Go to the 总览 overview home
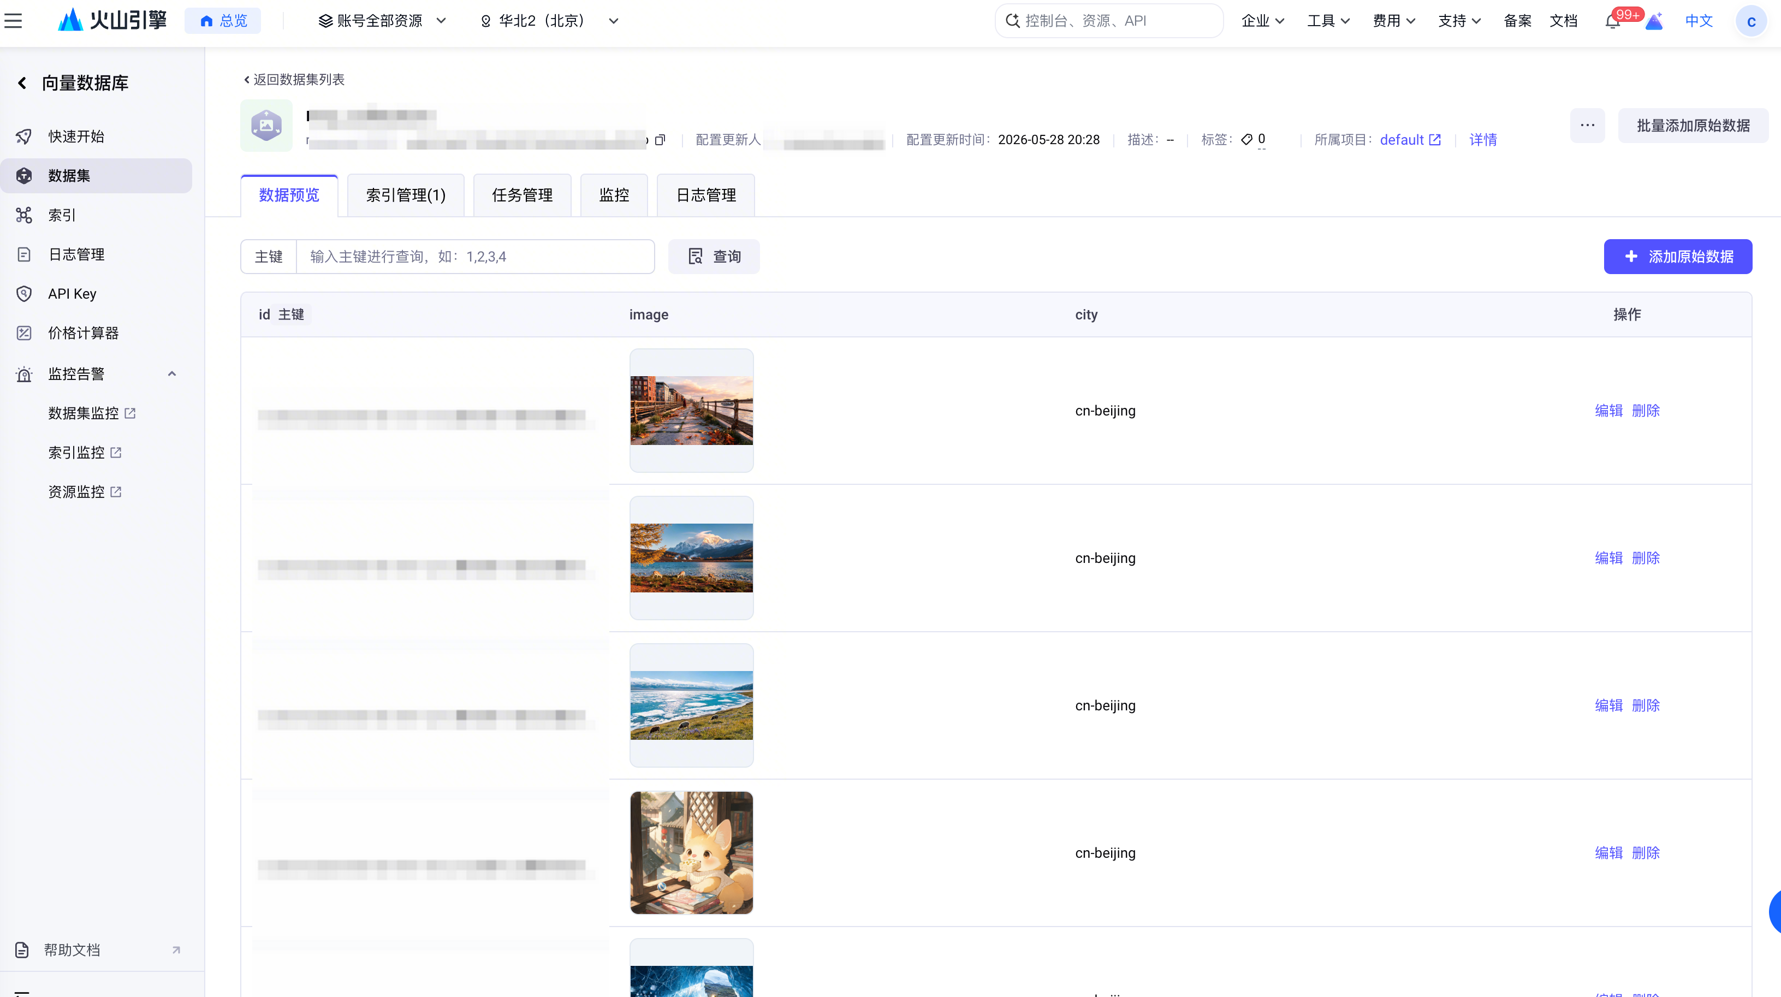The width and height of the screenshot is (1781, 997). [x=223, y=21]
